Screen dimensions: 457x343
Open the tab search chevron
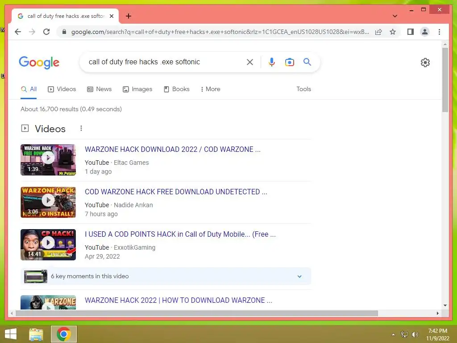[x=395, y=16]
